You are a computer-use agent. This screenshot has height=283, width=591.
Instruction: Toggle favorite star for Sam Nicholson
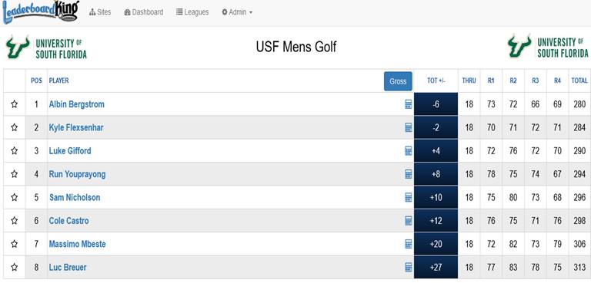tap(15, 197)
